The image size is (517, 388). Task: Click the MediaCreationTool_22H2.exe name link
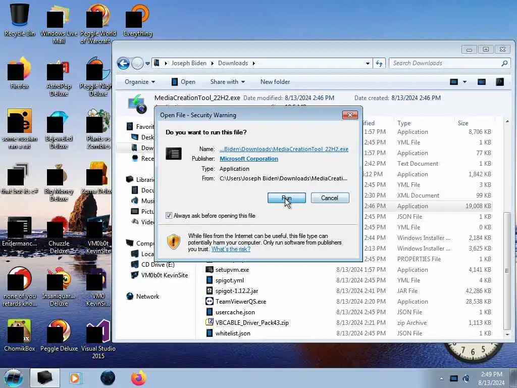pos(284,149)
